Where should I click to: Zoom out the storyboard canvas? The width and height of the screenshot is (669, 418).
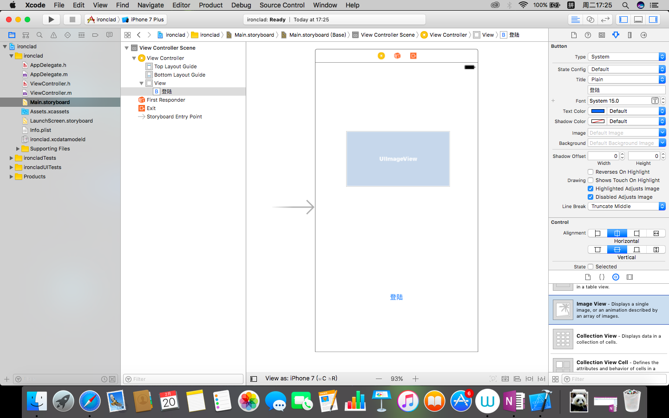click(x=379, y=379)
